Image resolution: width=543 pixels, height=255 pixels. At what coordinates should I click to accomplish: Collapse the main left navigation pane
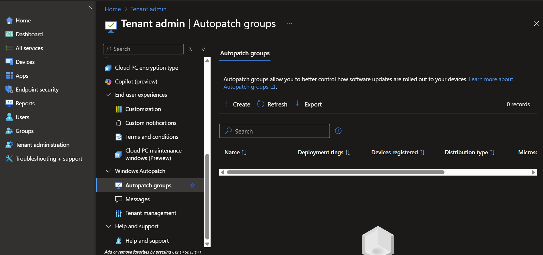point(90,7)
